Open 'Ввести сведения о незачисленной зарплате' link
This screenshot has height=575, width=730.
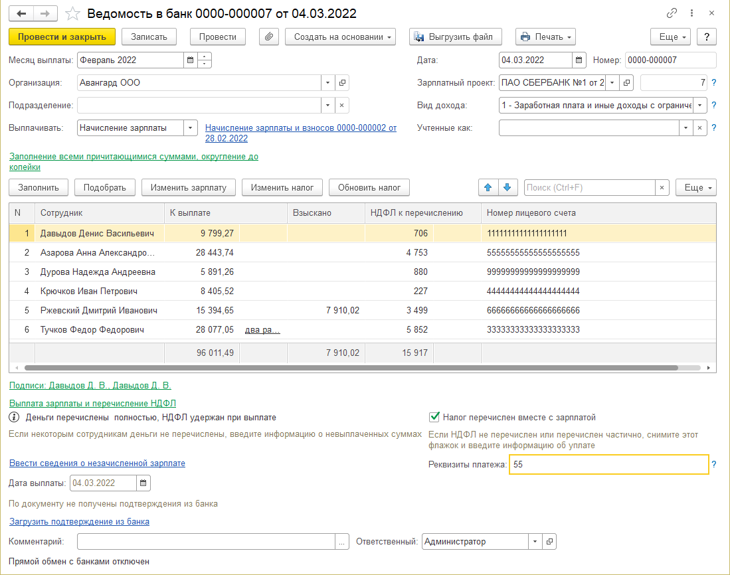click(97, 463)
